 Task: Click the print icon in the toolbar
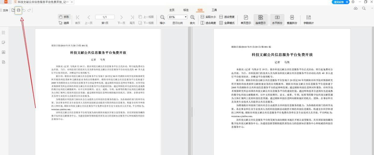point(18,10)
